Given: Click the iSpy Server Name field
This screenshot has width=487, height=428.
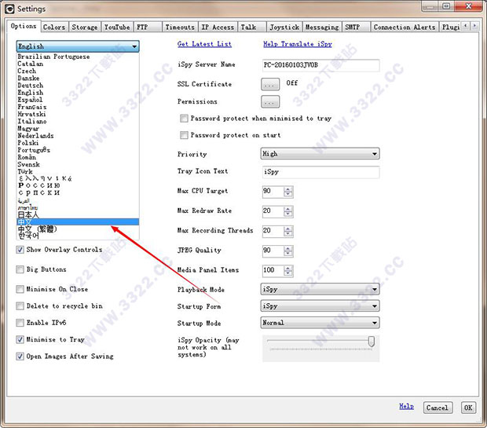Looking at the screenshot, I should 320,65.
